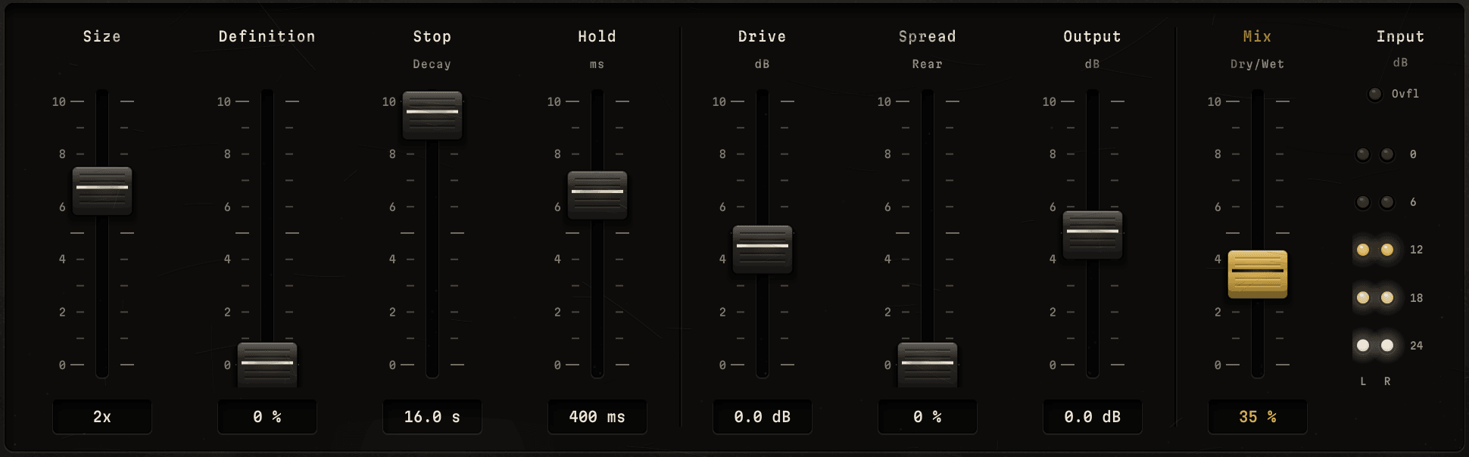Screen dimensions: 1469x457
Task: Click the left channel LED at 24 dB
Action: pos(1363,345)
